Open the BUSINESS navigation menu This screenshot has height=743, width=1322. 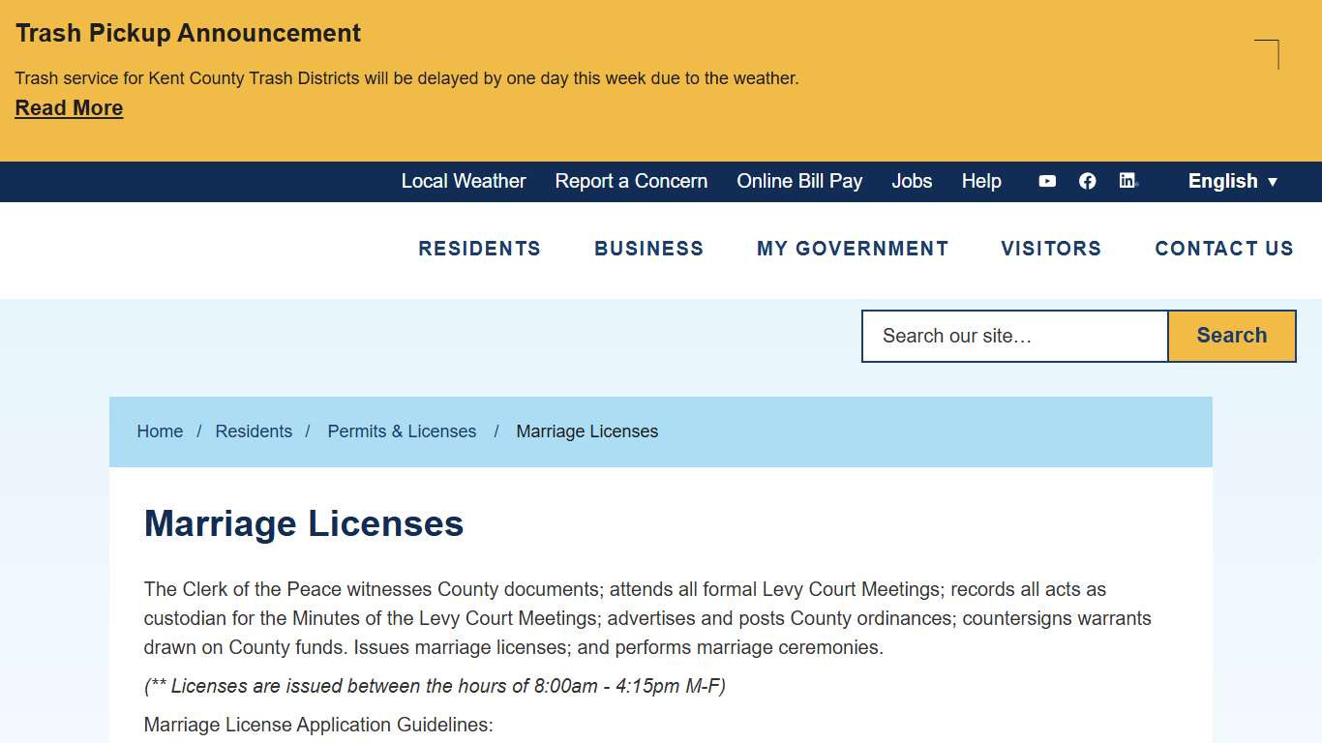pos(648,249)
